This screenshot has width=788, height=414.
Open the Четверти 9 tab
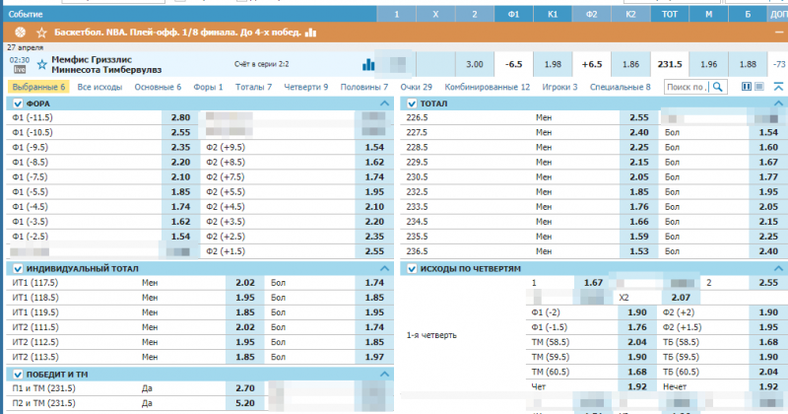pyautogui.click(x=305, y=87)
